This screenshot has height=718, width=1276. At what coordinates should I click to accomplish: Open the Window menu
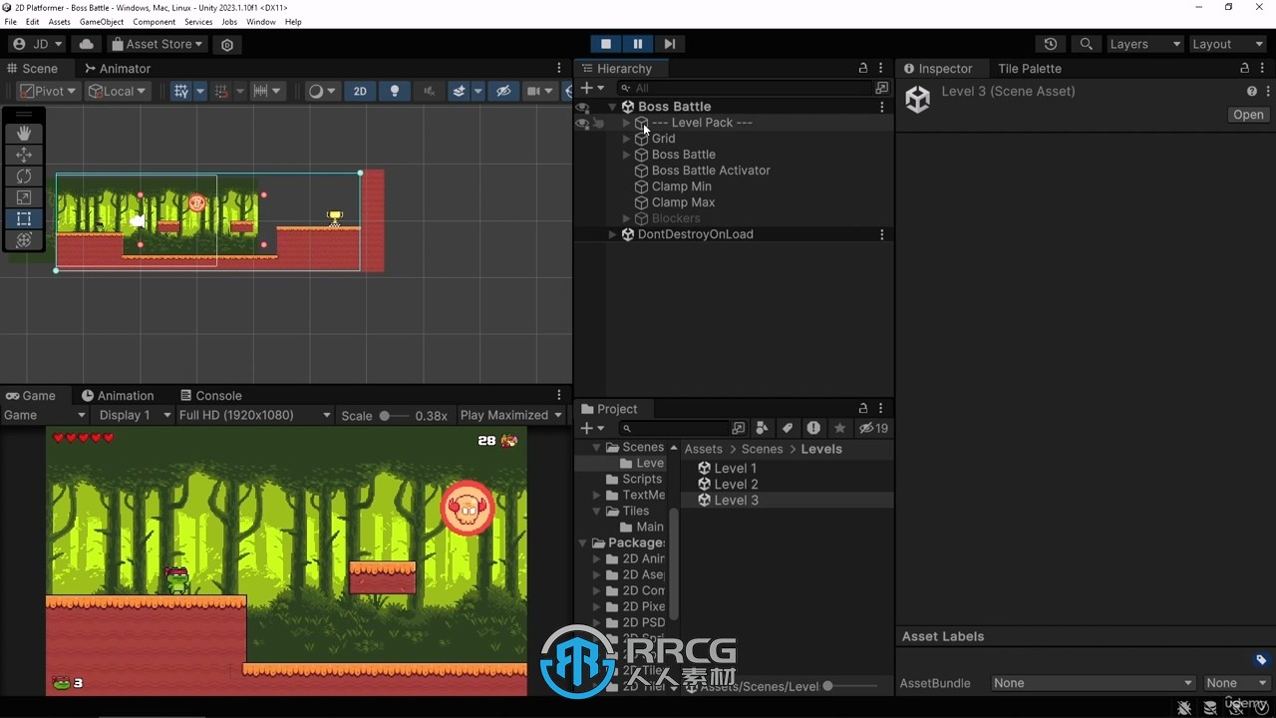pyautogui.click(x=261, y=22)
